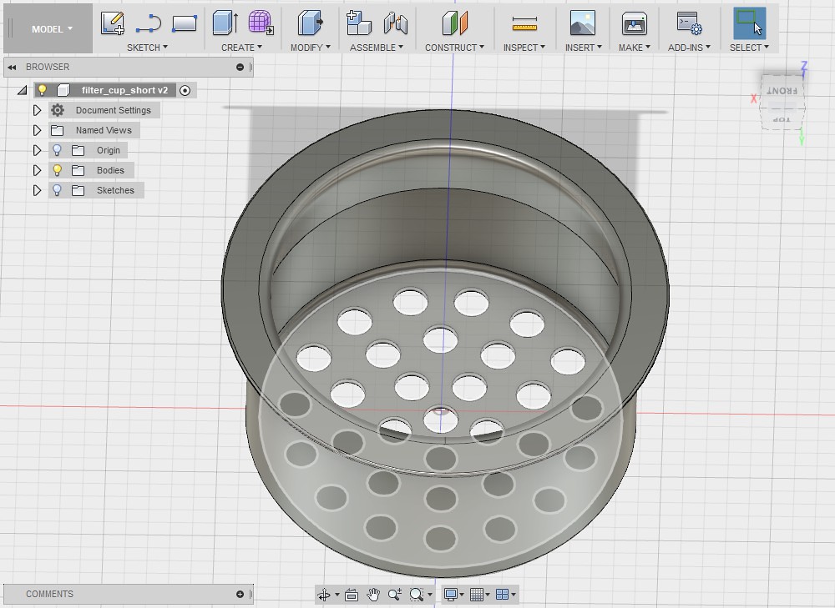Open the Create Form sculpt icon
This screenshot has height=608, width=835.
(x=261, y=23)
